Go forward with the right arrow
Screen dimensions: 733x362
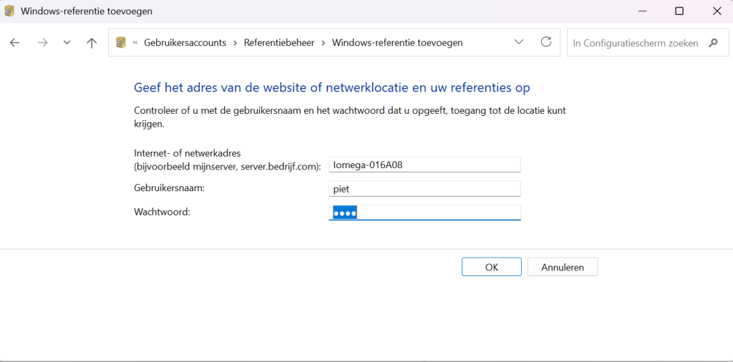[x=42, y=43]
